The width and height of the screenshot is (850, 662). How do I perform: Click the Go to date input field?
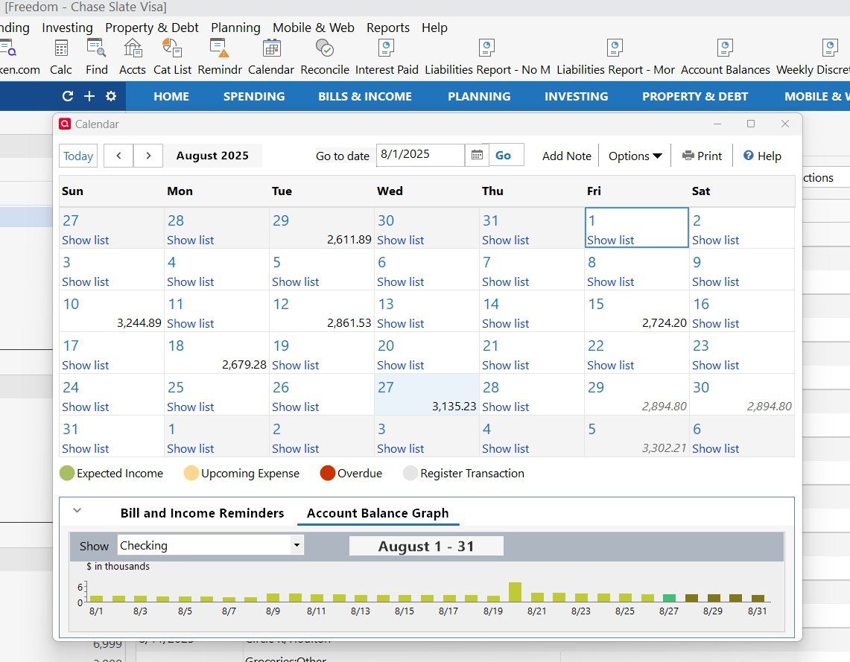420,155
